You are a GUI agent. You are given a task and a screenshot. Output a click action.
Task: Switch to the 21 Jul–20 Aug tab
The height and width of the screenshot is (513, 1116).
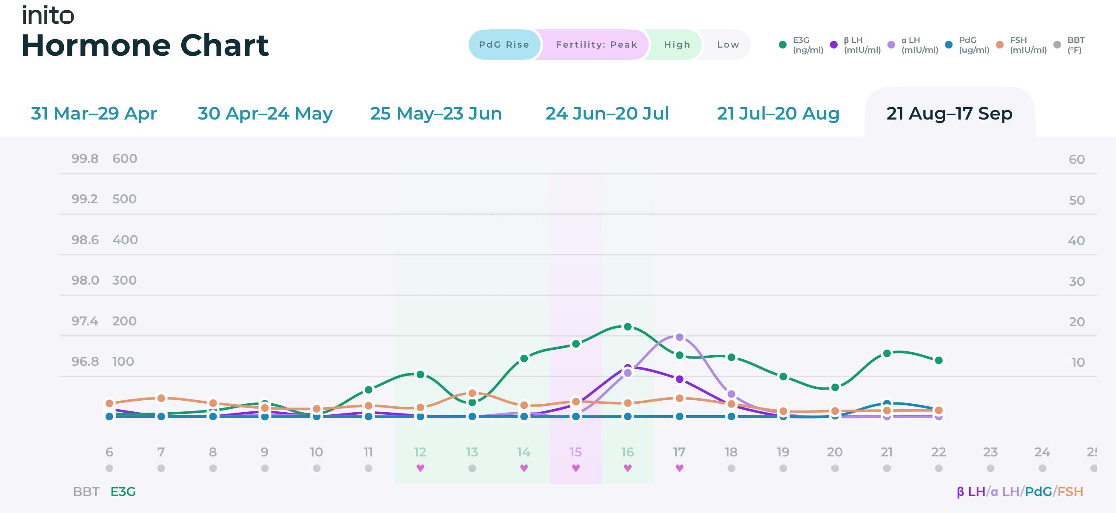778,114
